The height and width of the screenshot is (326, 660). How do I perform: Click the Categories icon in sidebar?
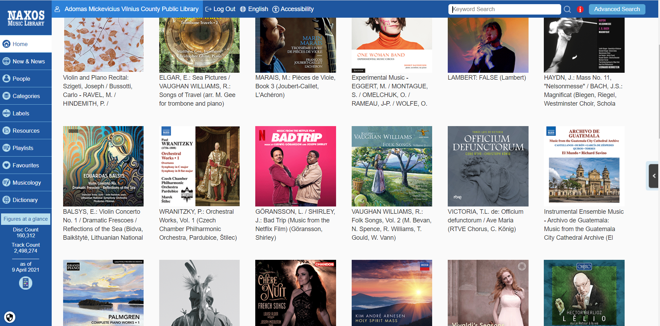click(6, 96)
